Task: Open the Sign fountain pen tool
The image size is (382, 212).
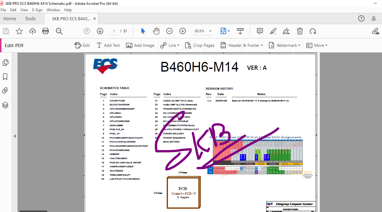Action: (286, 31)
